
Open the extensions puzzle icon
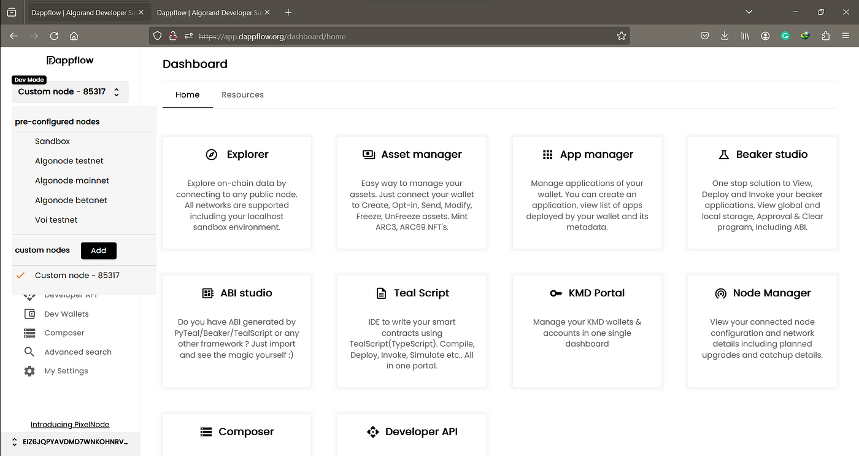tap(826, 36)
